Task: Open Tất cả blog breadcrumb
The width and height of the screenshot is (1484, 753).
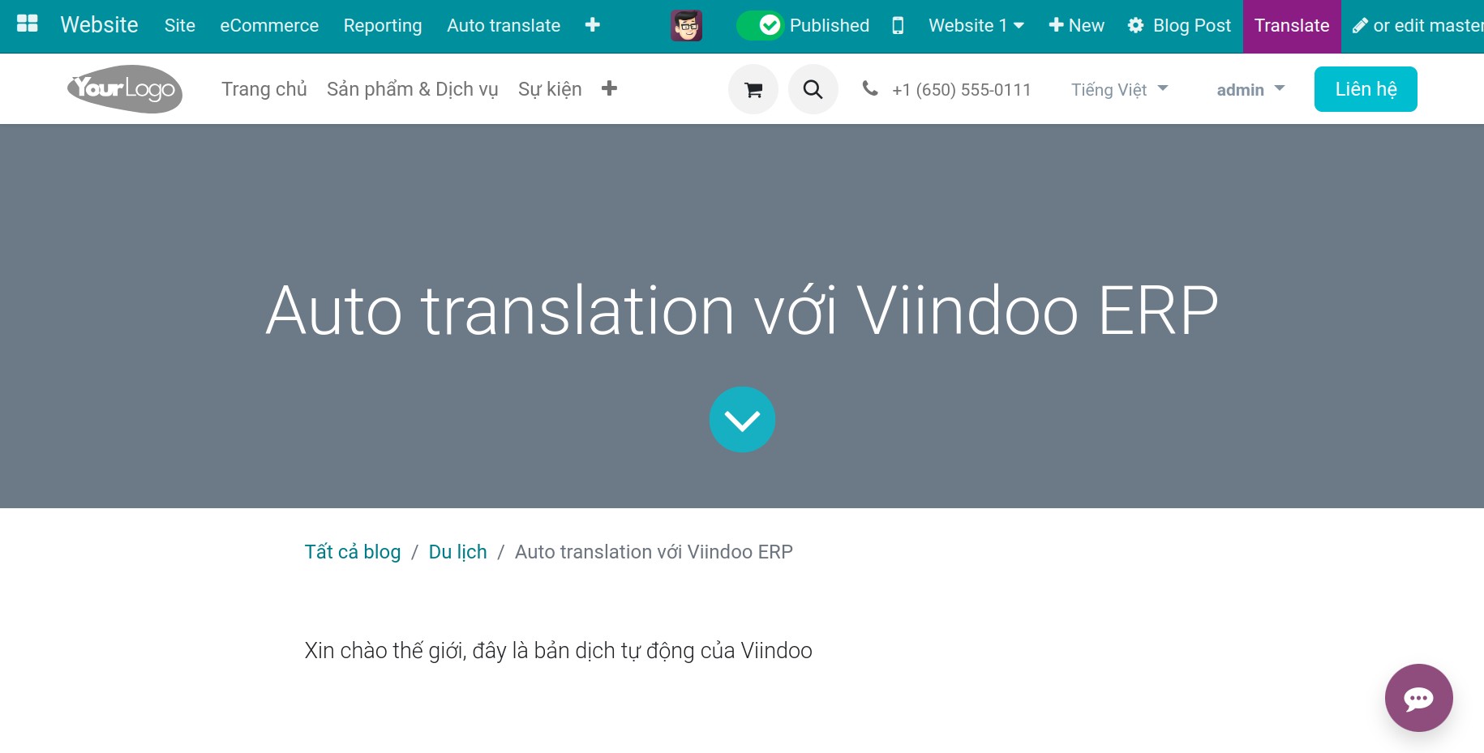Action: tap(353, 552)
